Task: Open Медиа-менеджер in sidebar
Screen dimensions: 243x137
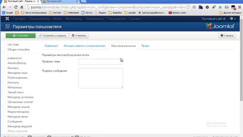Action: [x=18, y=112]
